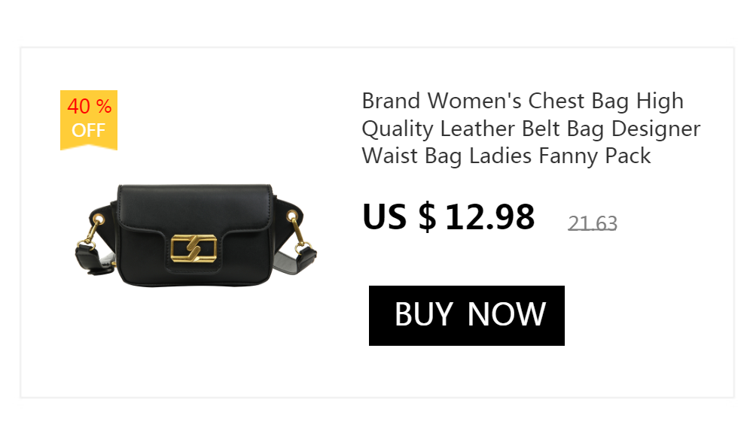
Task: Click the struck-through 21.63 original price
Action: [x=592, y=223]
